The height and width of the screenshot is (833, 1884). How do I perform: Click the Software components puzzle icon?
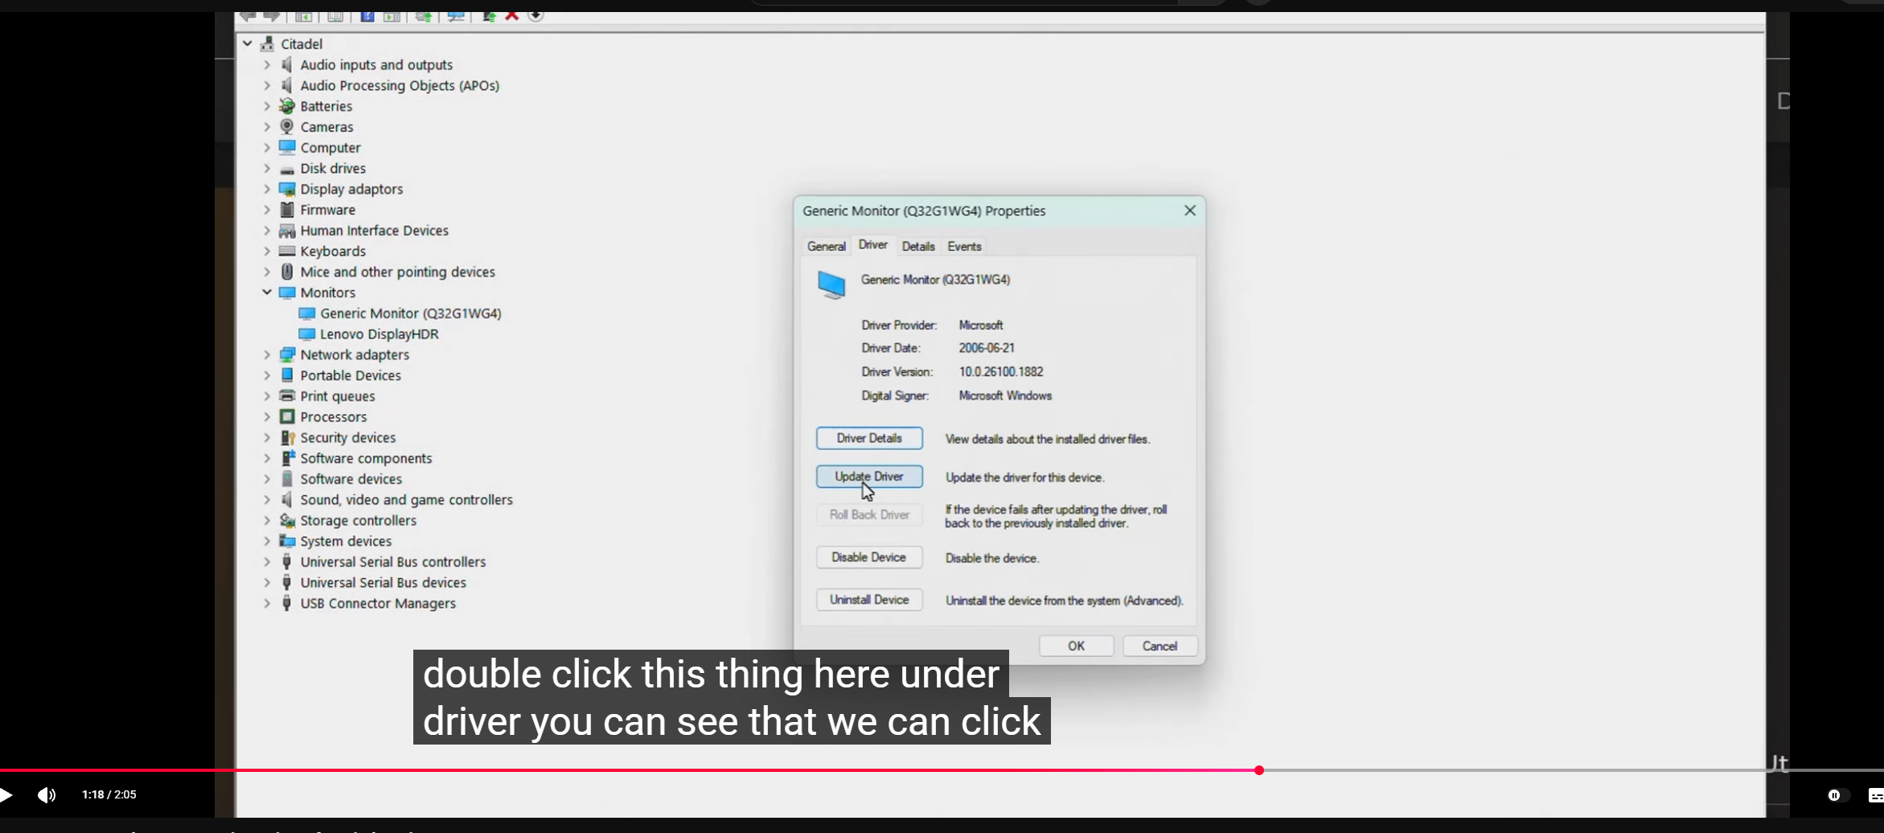(x=287, y=458)
